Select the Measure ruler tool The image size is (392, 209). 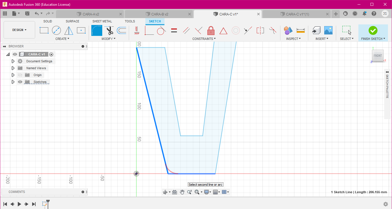pyautogui.click(x=301, y=30)
